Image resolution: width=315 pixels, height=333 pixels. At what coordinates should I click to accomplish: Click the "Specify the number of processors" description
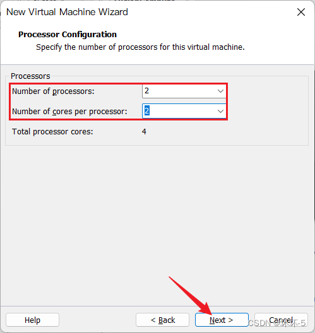(140, 47)
